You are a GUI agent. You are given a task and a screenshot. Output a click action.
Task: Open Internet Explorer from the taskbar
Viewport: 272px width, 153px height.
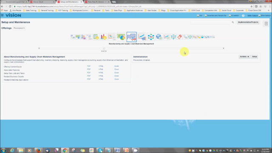click(x=12, y=150)
